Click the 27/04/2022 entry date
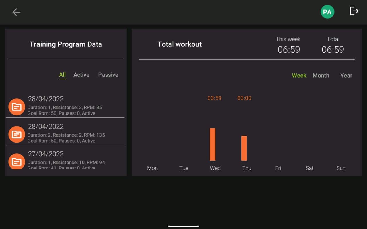This screenshot has width=367, height=229. pos(46,154)
